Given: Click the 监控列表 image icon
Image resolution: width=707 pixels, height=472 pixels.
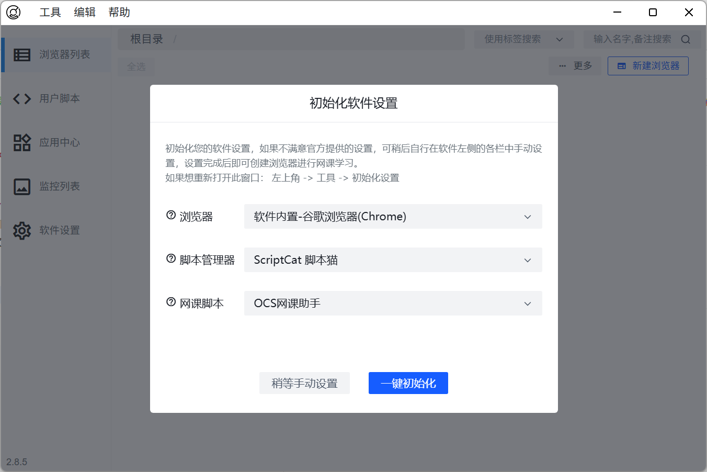Looking at the screenshot, I should point(22,186).
